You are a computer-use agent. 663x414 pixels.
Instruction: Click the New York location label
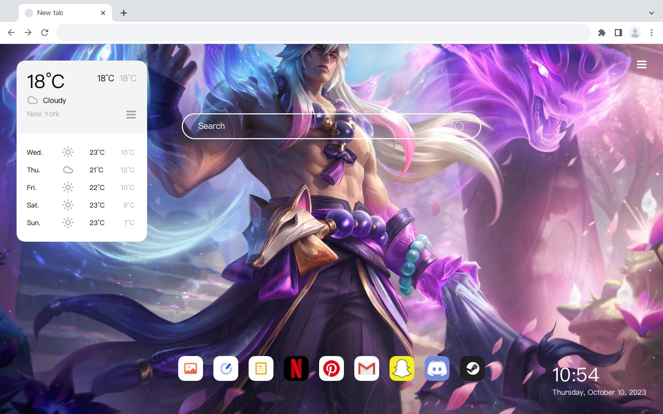pyautogui.click(x=43, y=114)
